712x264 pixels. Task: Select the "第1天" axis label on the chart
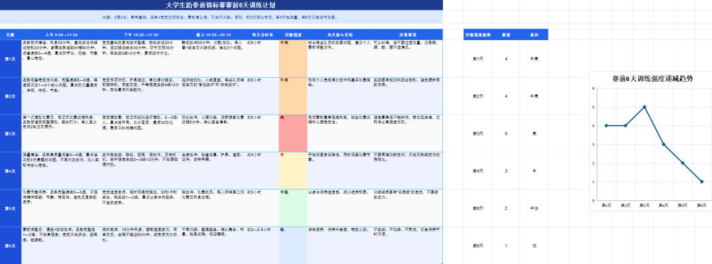[607, 206]
